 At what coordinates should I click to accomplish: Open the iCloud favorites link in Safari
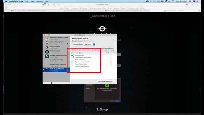(67, 8)
